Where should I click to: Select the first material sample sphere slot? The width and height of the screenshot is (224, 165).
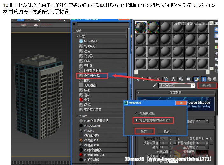click(x=141, y=27)
